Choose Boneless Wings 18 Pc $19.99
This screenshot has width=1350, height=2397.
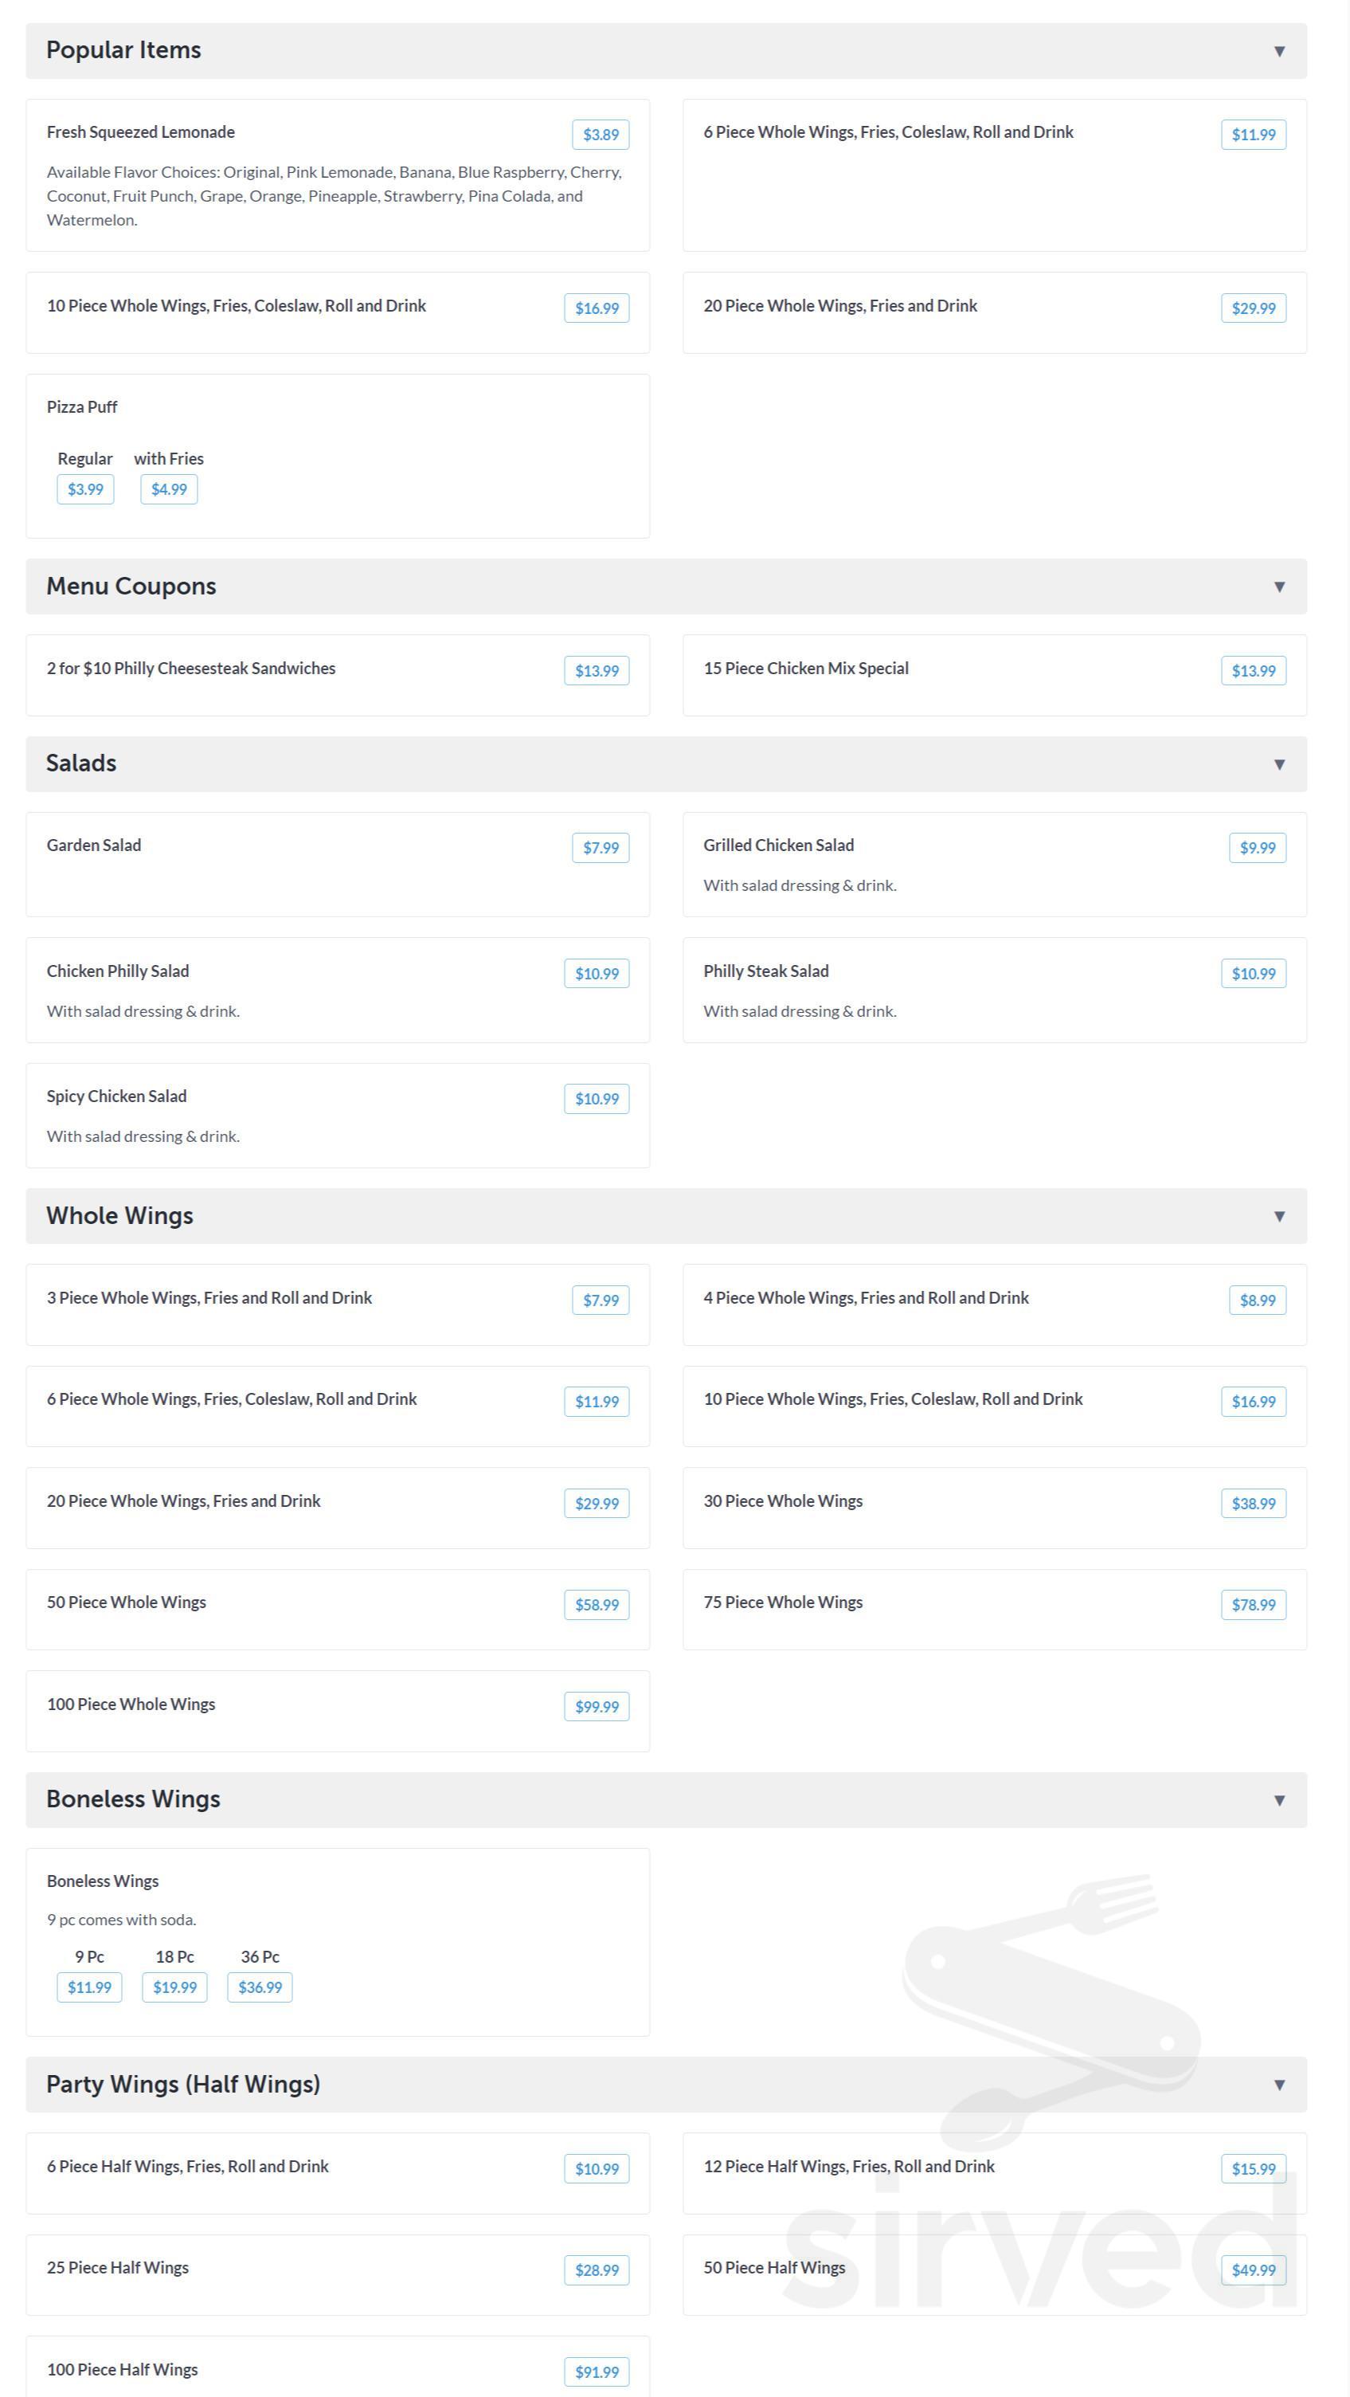[x=174, y=1987]
